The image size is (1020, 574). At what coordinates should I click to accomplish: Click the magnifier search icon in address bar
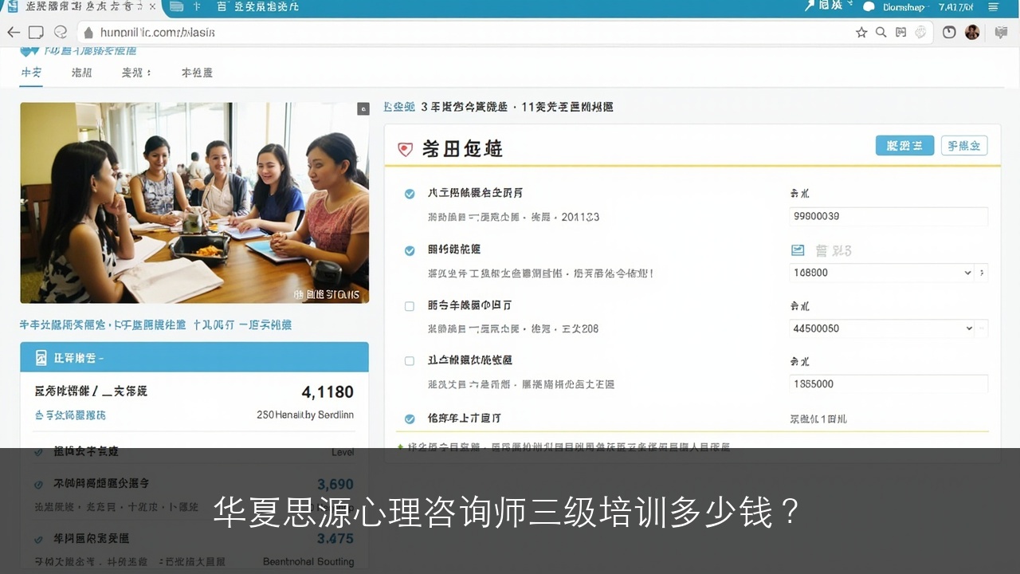click(881, 33)
